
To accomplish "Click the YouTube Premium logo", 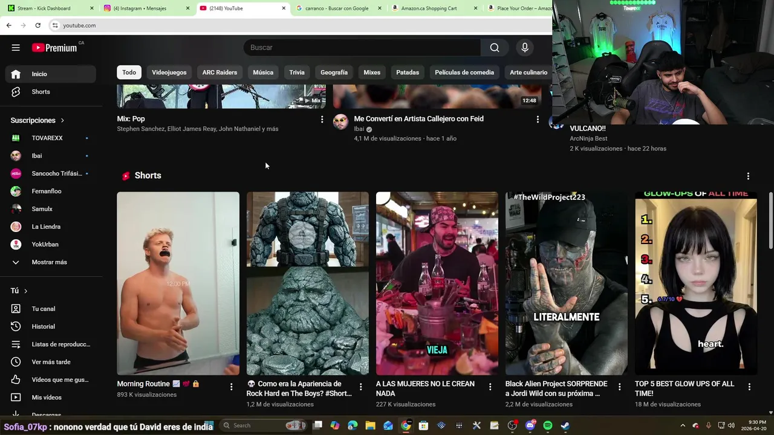I will [x=54, y=48].
